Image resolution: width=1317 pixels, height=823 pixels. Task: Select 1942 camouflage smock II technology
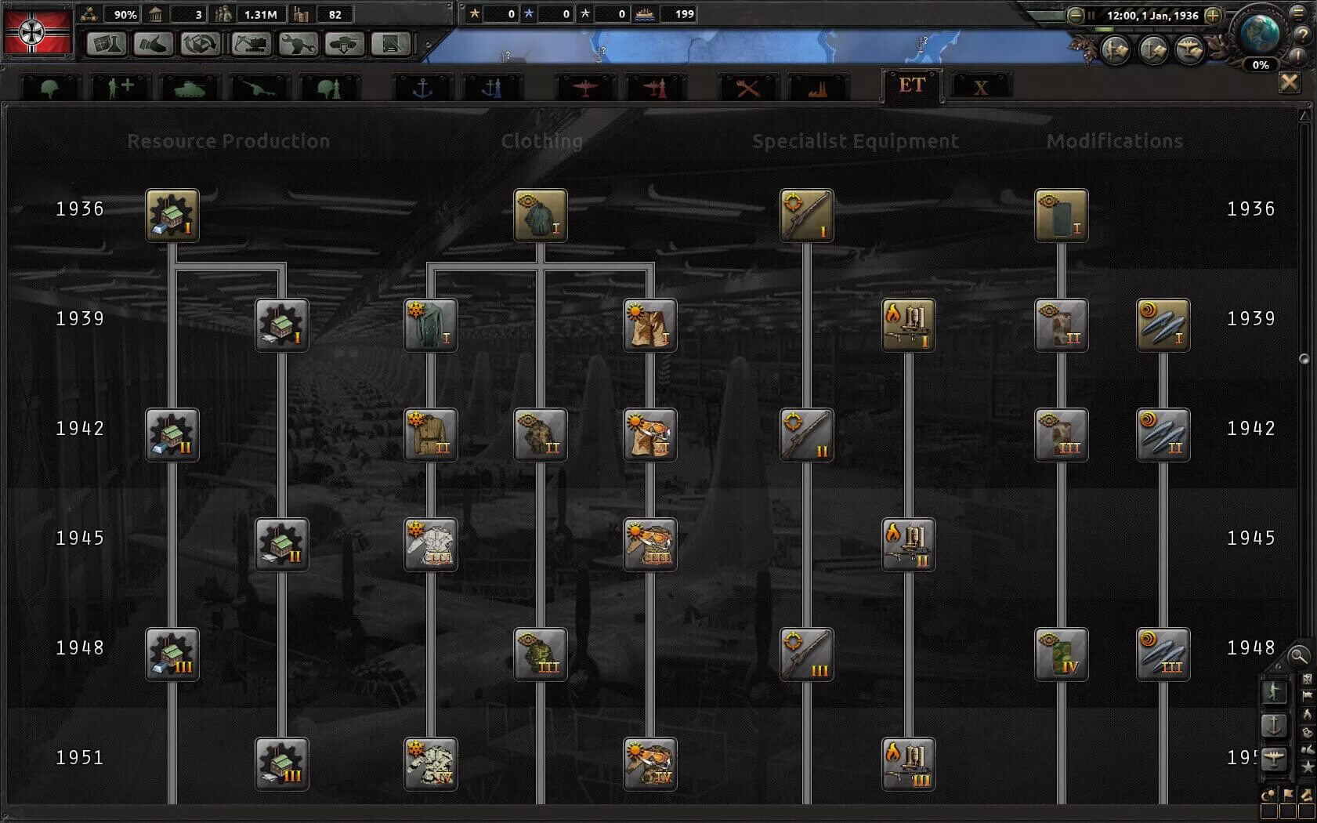click(541, 434)
